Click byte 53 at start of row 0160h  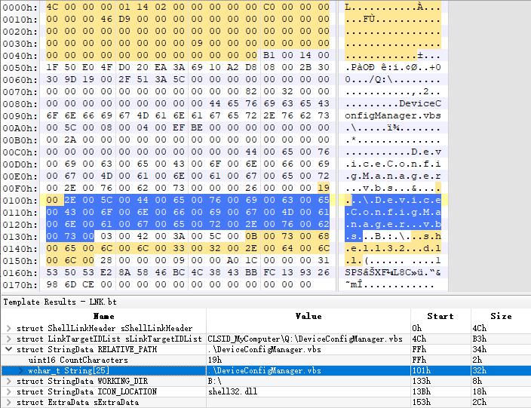coord(52,272)
